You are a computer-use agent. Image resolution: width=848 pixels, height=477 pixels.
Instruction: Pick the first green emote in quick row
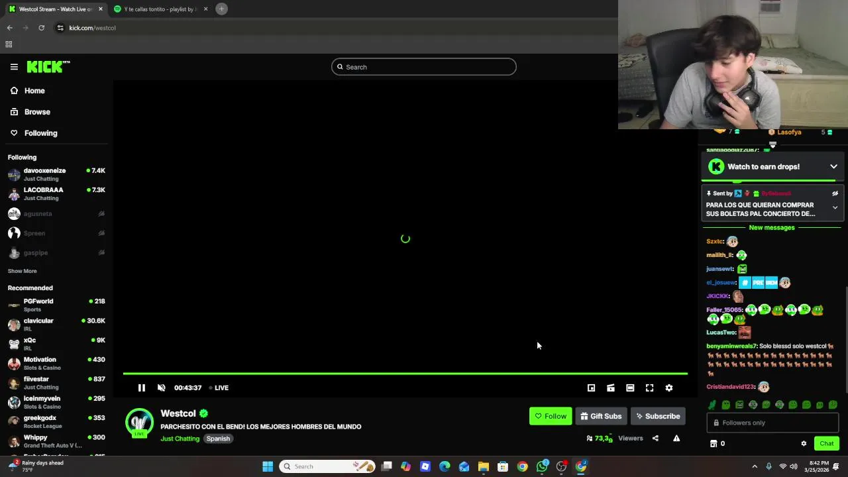click(712, 405)
